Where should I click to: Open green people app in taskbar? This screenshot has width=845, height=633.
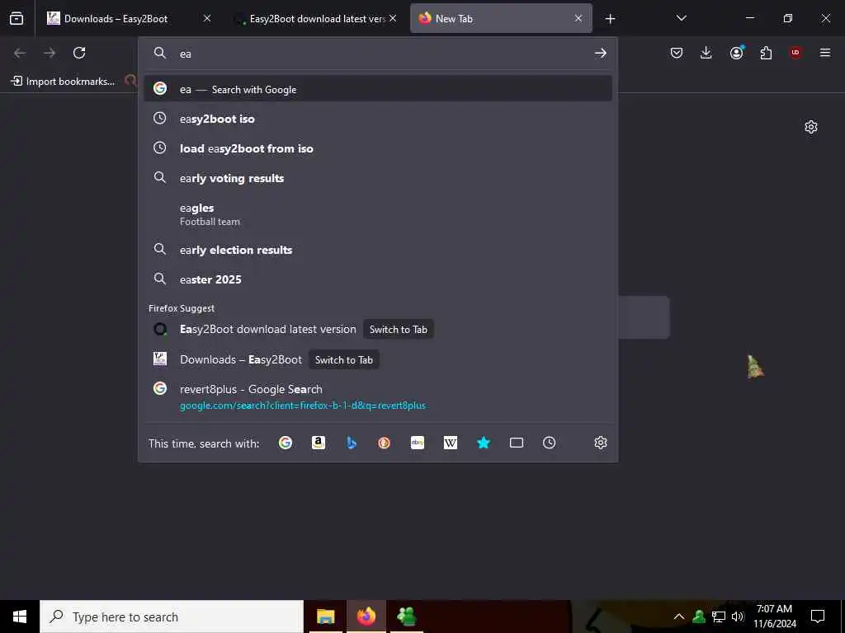(406, 617)
